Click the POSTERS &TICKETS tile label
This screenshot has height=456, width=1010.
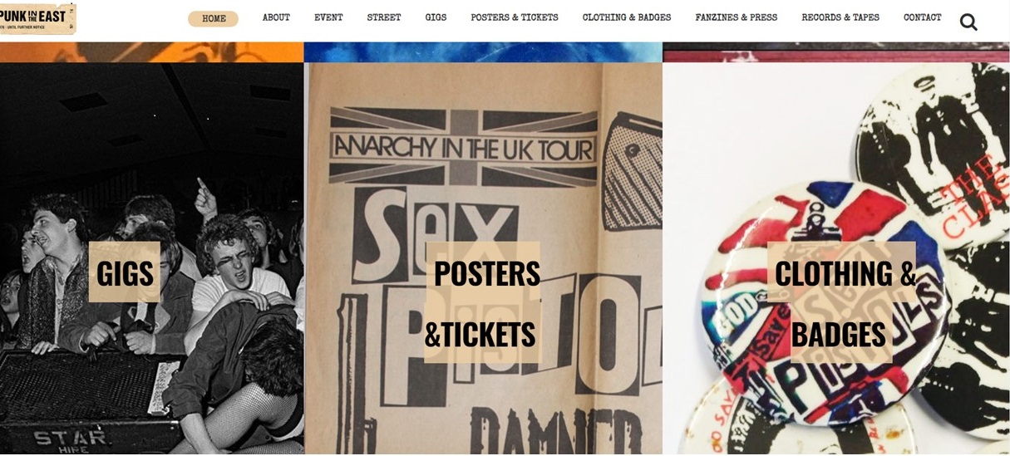pyautogui.click(x=483, y=302)
